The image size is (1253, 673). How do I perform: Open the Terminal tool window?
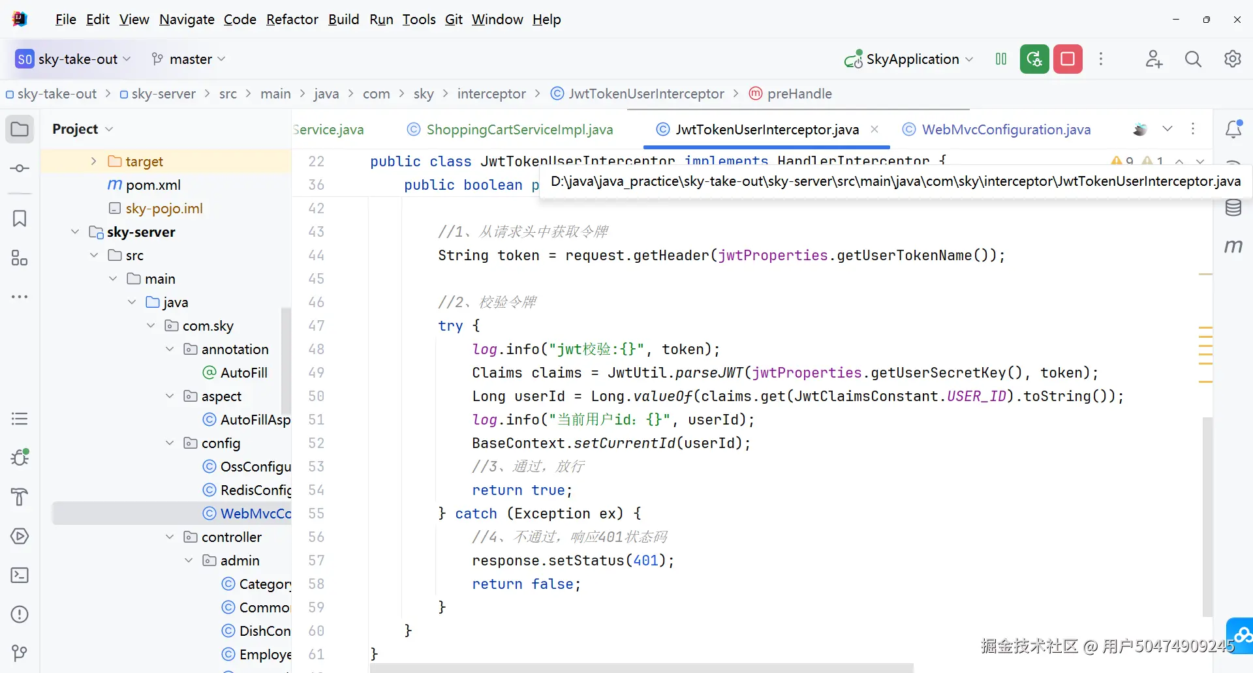coord(20,575)
